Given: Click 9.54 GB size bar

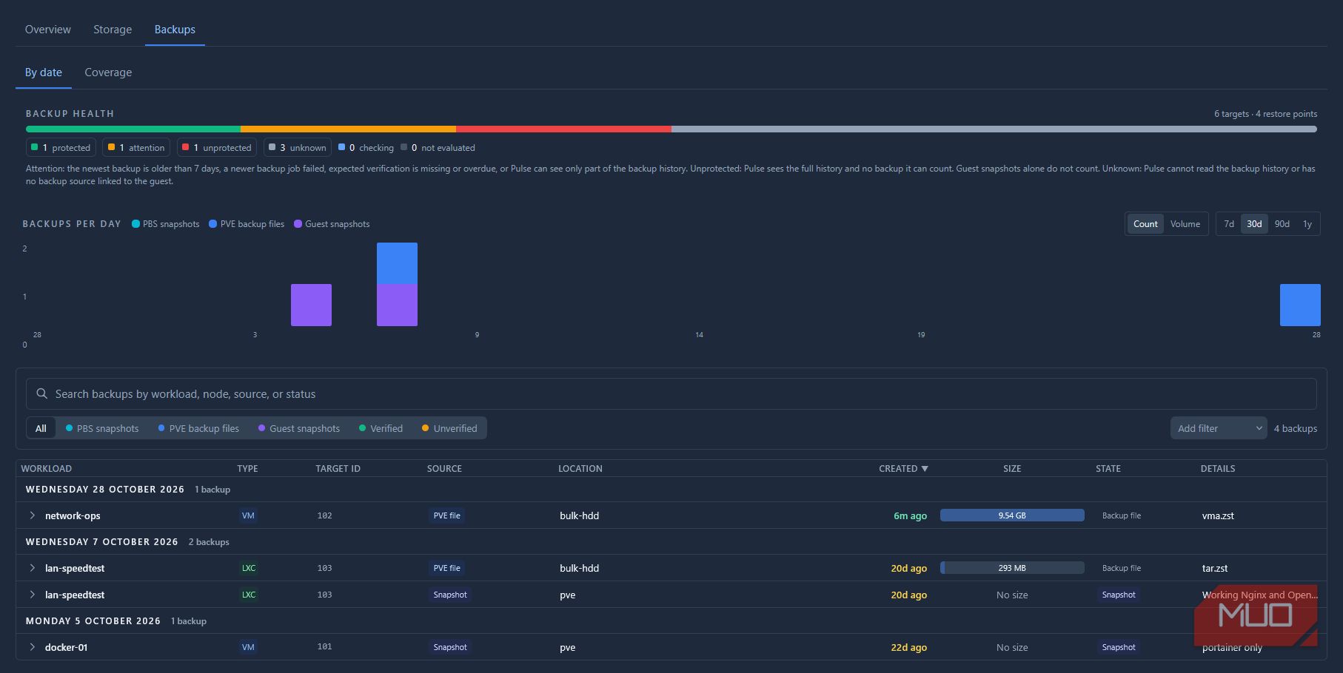Looking at the screenshot, I should (x=1012, y=515).
